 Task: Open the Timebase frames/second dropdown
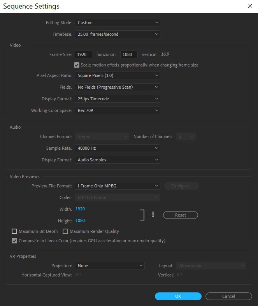118,34
